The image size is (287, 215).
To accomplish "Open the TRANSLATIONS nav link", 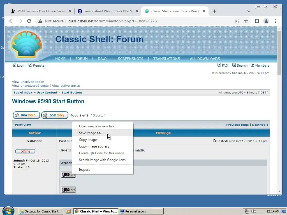I will (x=166, y=59).
